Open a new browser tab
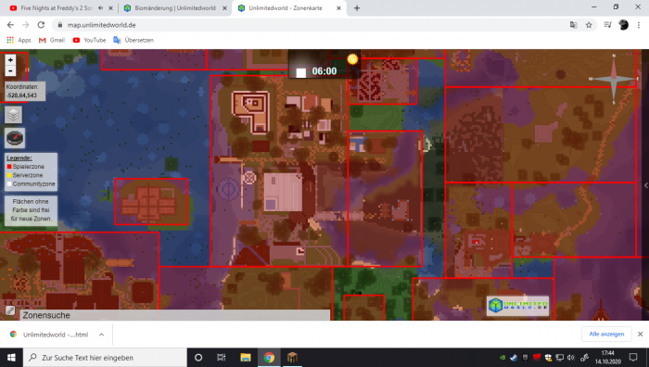 tap(357, 7)
